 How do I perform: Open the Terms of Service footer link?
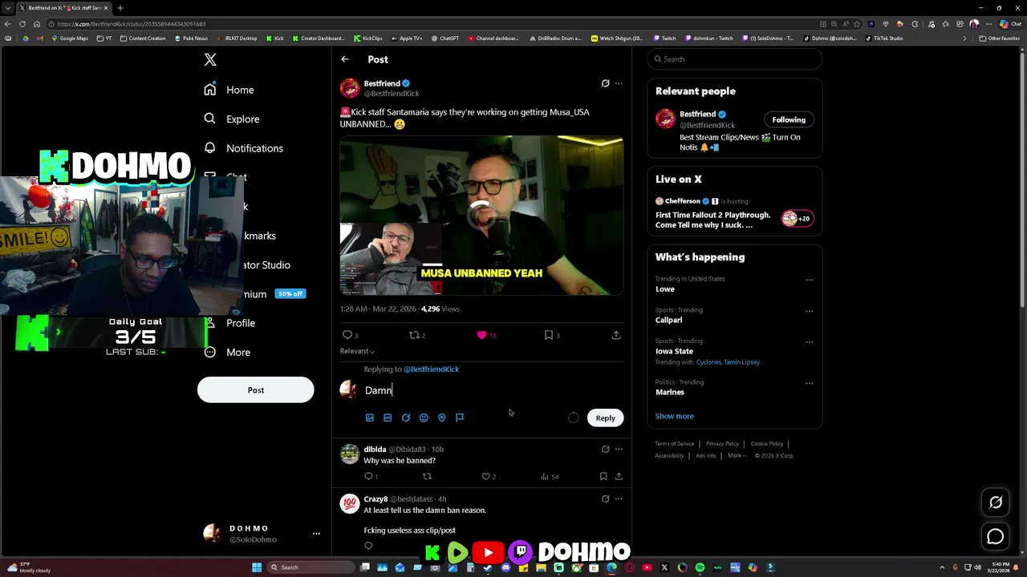(x=674, y=444)
